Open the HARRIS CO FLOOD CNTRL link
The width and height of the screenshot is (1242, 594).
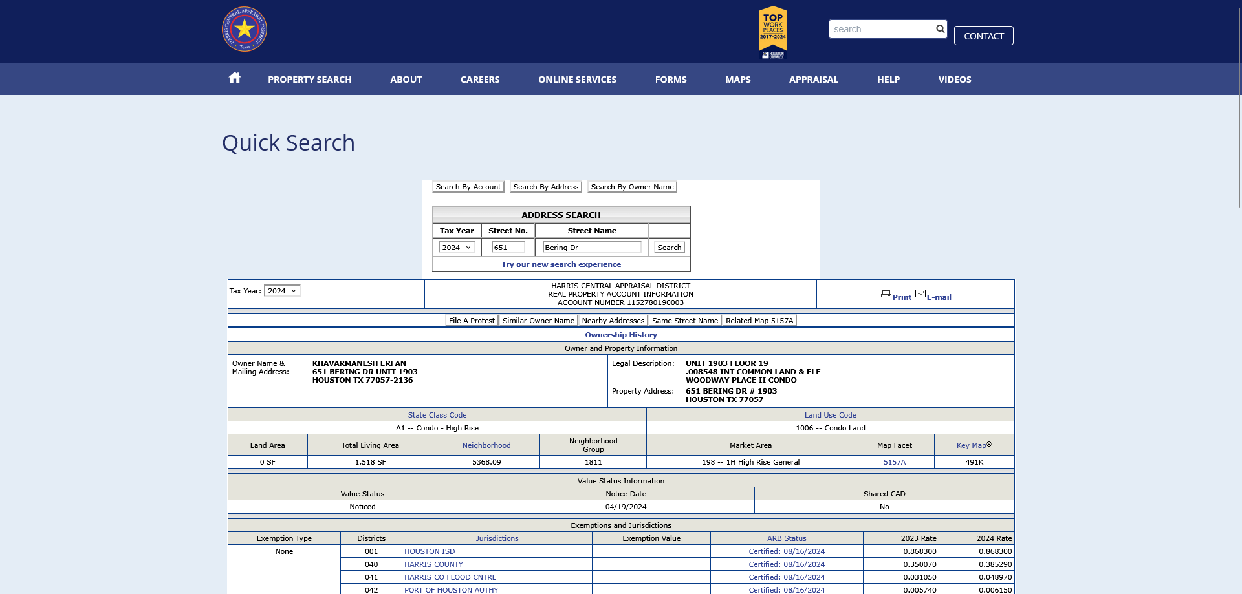(450, 577)
